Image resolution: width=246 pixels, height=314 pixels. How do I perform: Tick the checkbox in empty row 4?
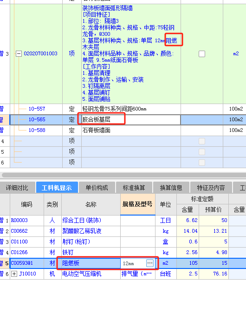coord(202,141)
